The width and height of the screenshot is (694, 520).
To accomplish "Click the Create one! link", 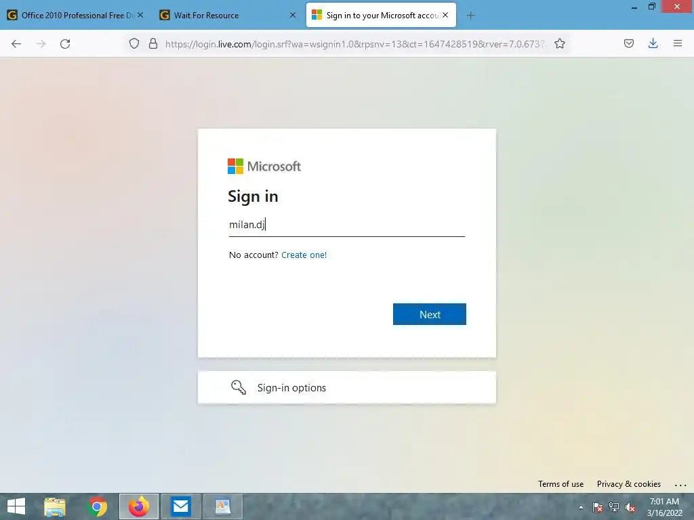I will (304, 255).
